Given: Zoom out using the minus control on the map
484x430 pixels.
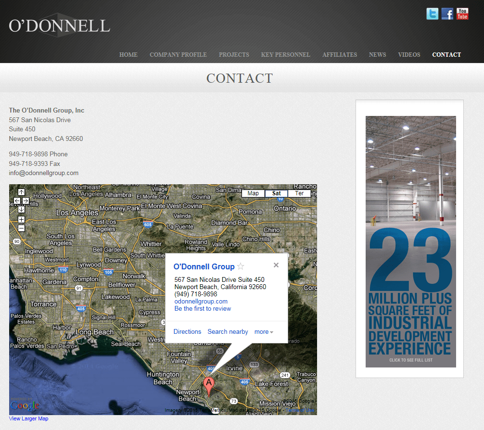Looking at the screenshot, I should [x=21, y=228].
